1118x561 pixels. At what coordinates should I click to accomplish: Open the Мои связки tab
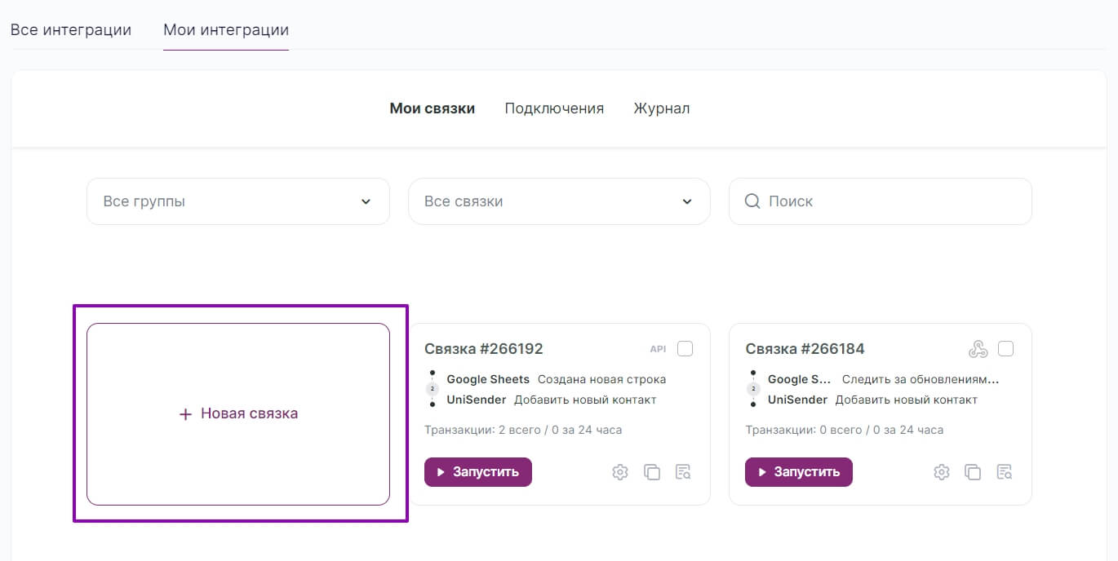pyautogui.click(x=433, y=108)
